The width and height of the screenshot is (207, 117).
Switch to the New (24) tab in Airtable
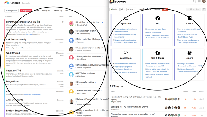click(46, 11)
